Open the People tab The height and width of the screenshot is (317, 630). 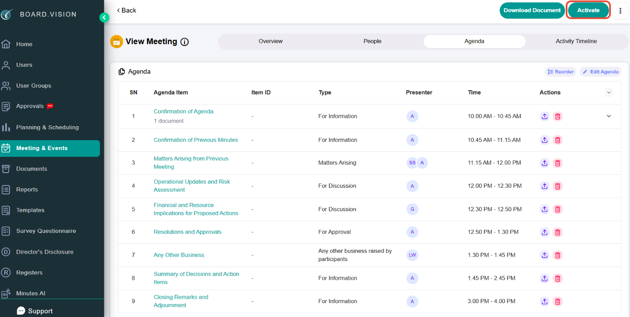pyautogui.click(x=372, y=42)
